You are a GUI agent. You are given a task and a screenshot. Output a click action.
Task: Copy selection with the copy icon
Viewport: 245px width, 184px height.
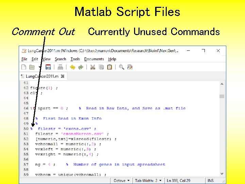click(x=101, y=67)
